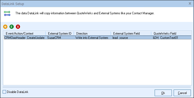194x98 pixels.
Task: Confirm with the Ok button
Action: click(x=163, y=93)
